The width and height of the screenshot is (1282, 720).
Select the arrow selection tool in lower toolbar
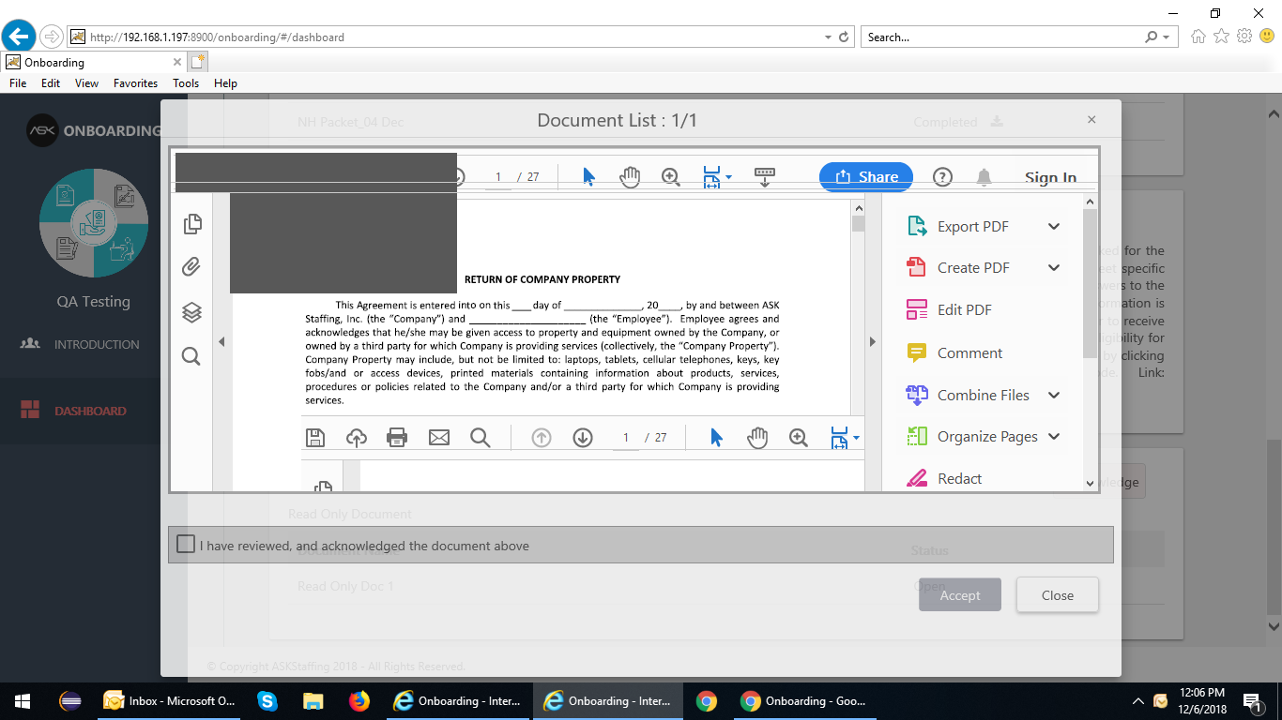[x=717, y=438]
